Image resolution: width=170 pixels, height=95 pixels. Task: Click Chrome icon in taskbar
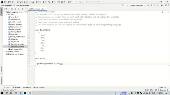pyautogui.click(x=20, y=93)
